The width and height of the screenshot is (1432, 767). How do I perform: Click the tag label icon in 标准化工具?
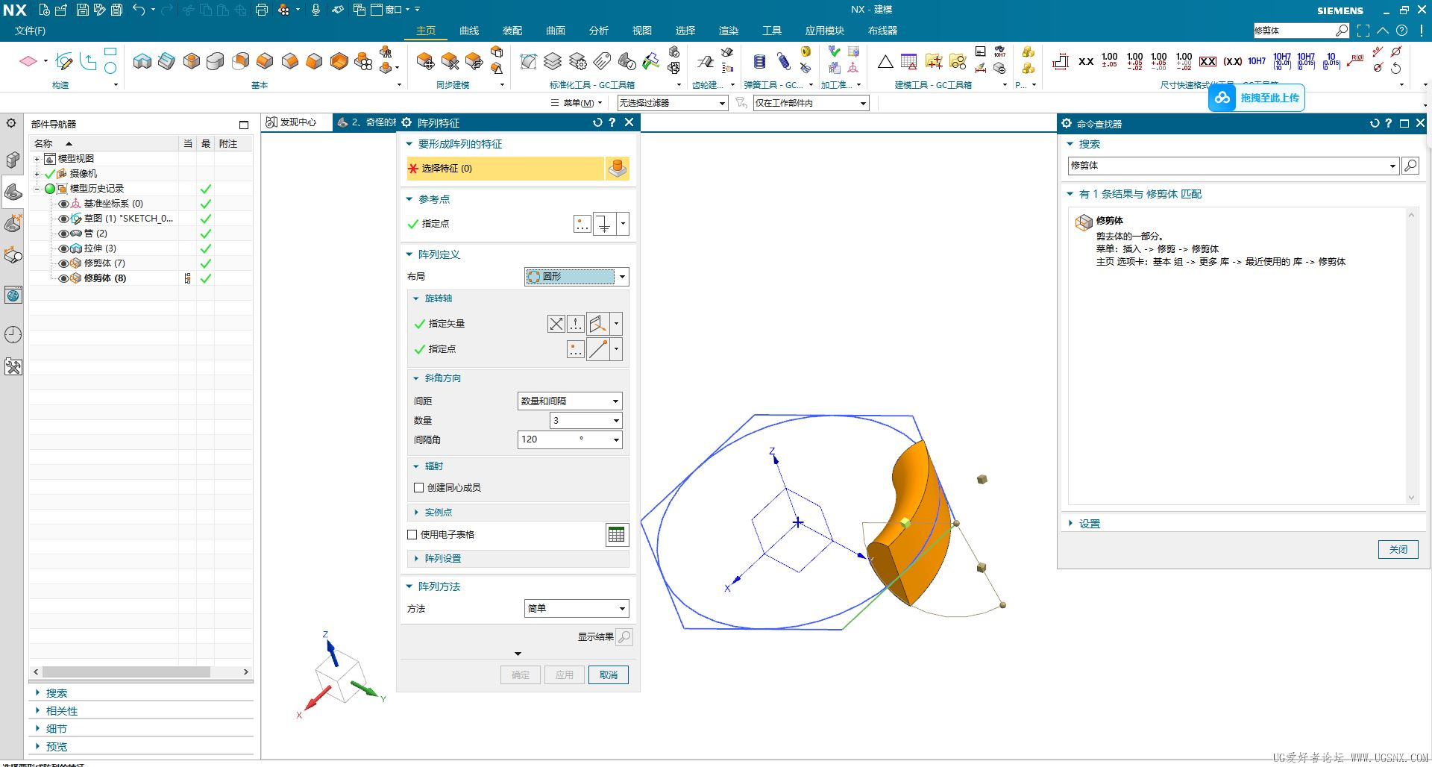(603, 61)
